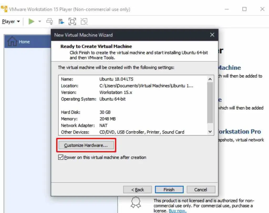Screen dimensions: 269x213
Task: Click the suspend guest toolbar icon
Action: pyautogui.click(x=61, y=22)
